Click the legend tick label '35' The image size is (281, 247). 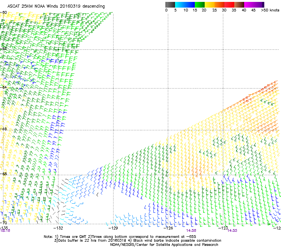tap(234, 10)
